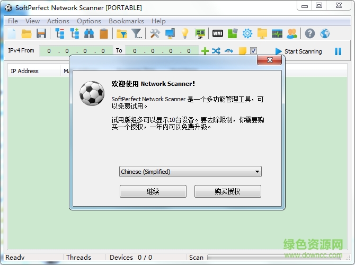Minimize the Network Scanner window
Image resolution: width=355 pixels, height=265 pixels.
pos(305,6)
